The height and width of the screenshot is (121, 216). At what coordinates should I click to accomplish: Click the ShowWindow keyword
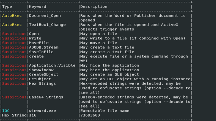point(41,70)
